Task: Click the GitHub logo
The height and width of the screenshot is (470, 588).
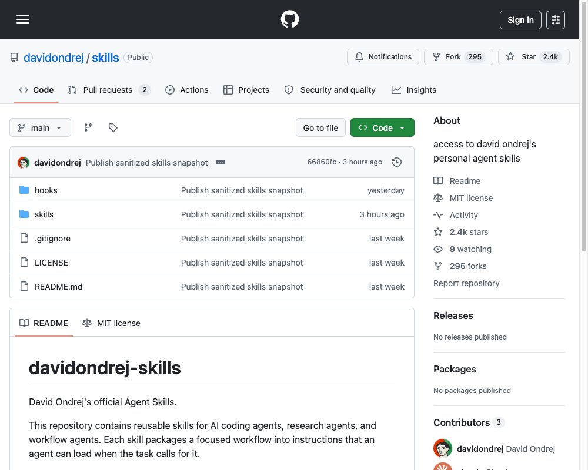Action: tap(289, 19)
